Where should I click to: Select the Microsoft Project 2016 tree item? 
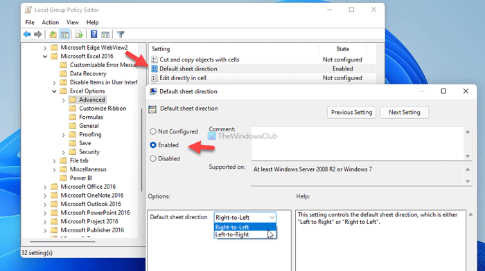click(89, 221)
